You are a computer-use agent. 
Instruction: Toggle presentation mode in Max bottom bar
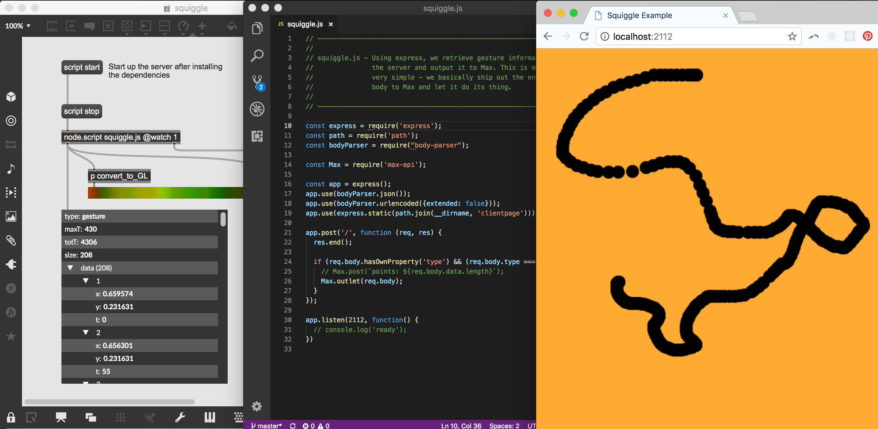click(61, 417)
